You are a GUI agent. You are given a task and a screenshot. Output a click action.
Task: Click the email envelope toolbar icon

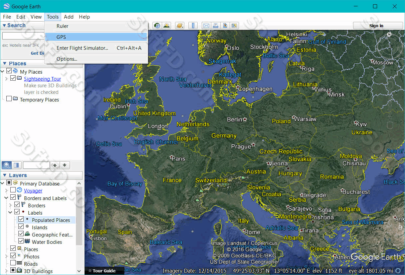(206, 26)
